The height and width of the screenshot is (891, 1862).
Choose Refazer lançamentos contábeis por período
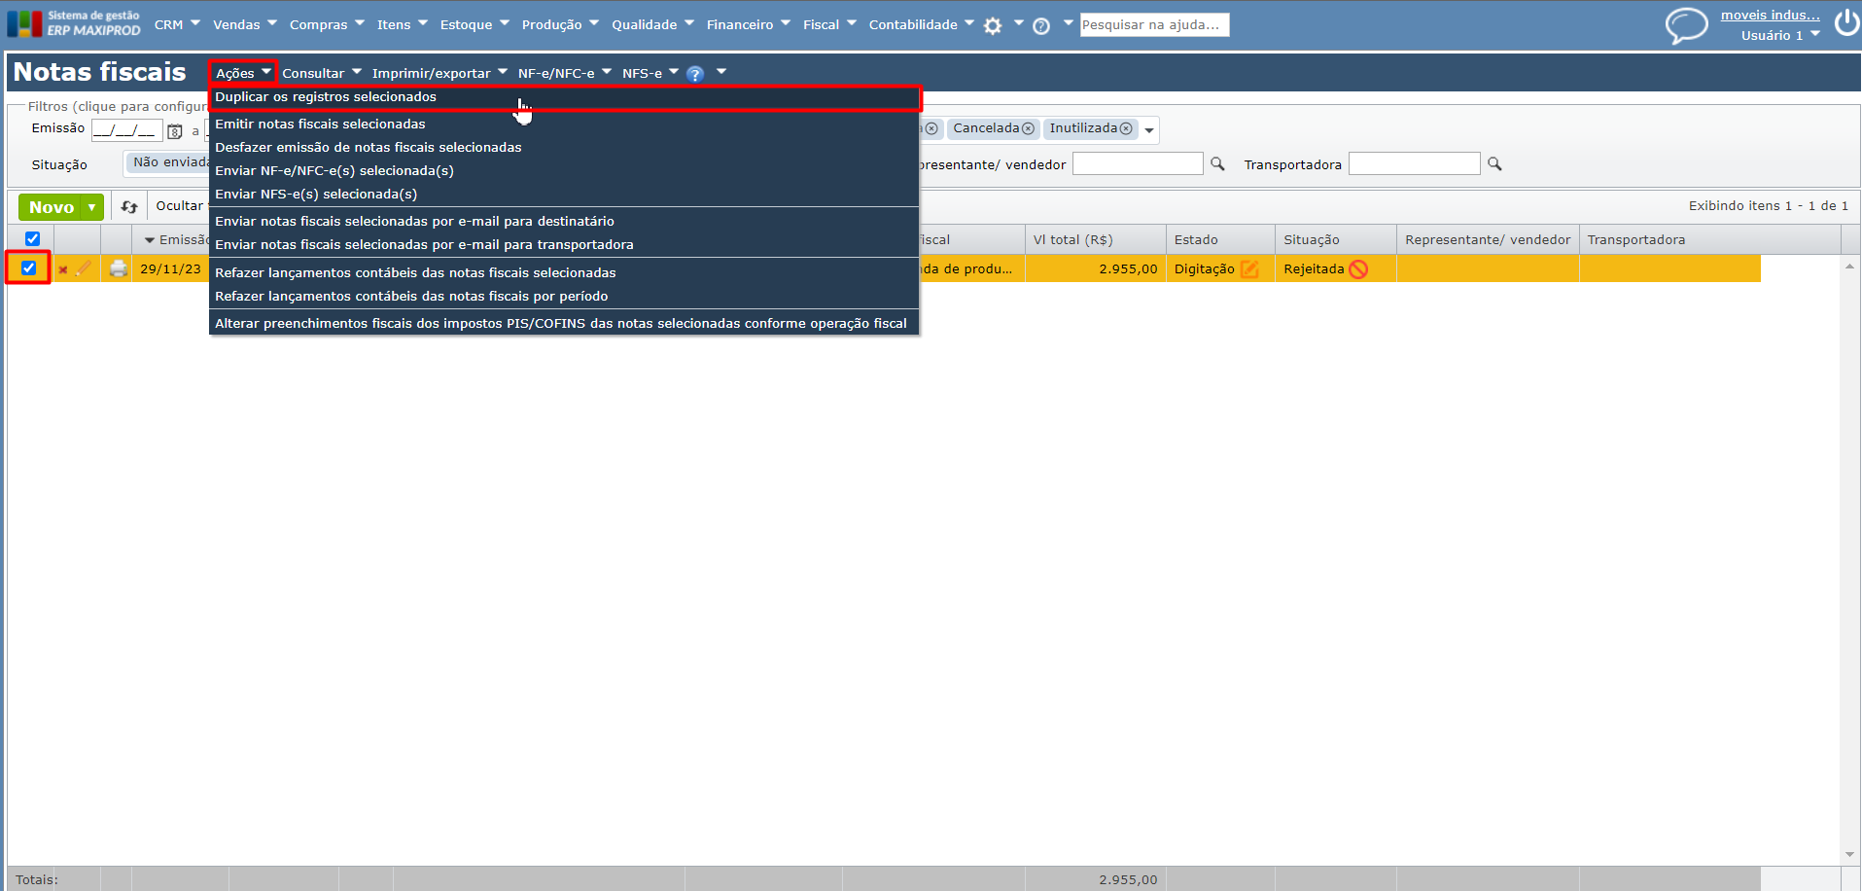pos(565,297)
